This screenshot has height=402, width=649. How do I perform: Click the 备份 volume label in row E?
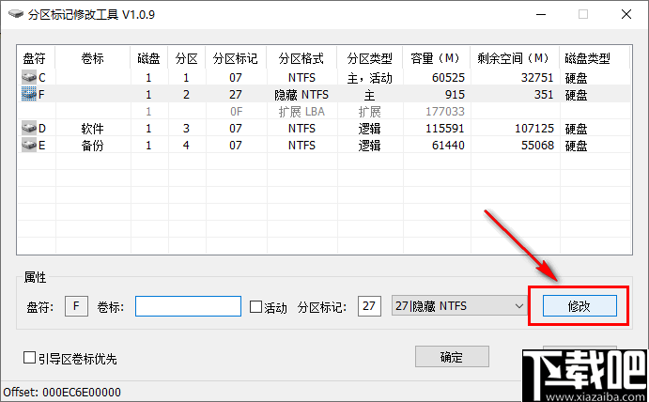point(92,146)
